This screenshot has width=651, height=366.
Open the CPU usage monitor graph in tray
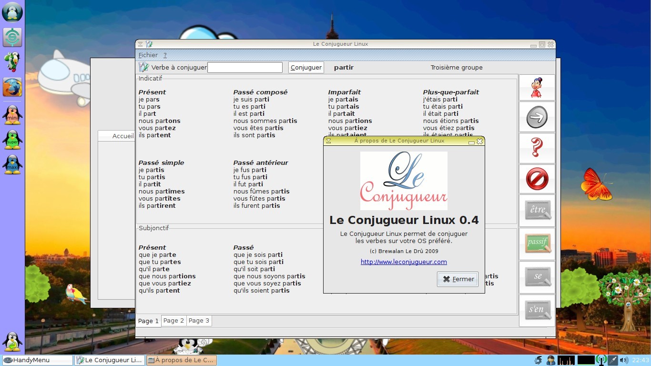tap(566, 360)
